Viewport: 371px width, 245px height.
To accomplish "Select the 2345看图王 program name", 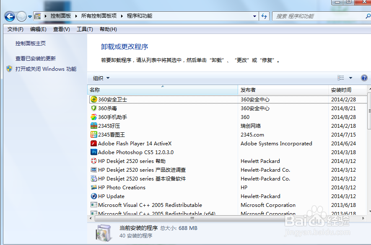I will [x=112, y=134].
